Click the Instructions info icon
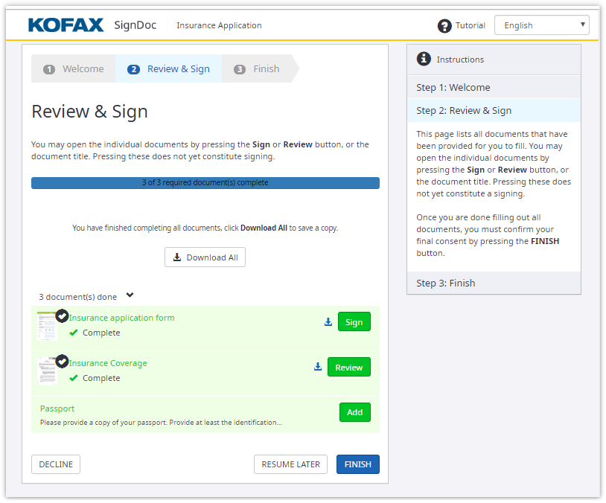 coord(424,59)
